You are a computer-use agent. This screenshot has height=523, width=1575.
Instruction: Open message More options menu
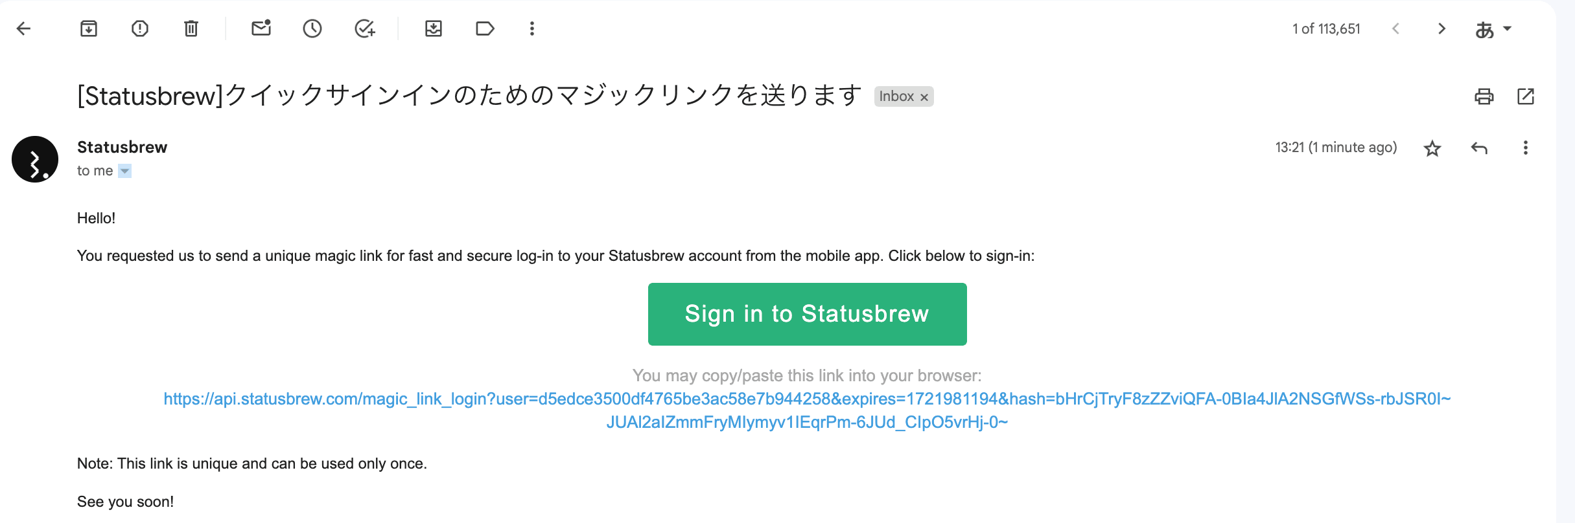1526,148
